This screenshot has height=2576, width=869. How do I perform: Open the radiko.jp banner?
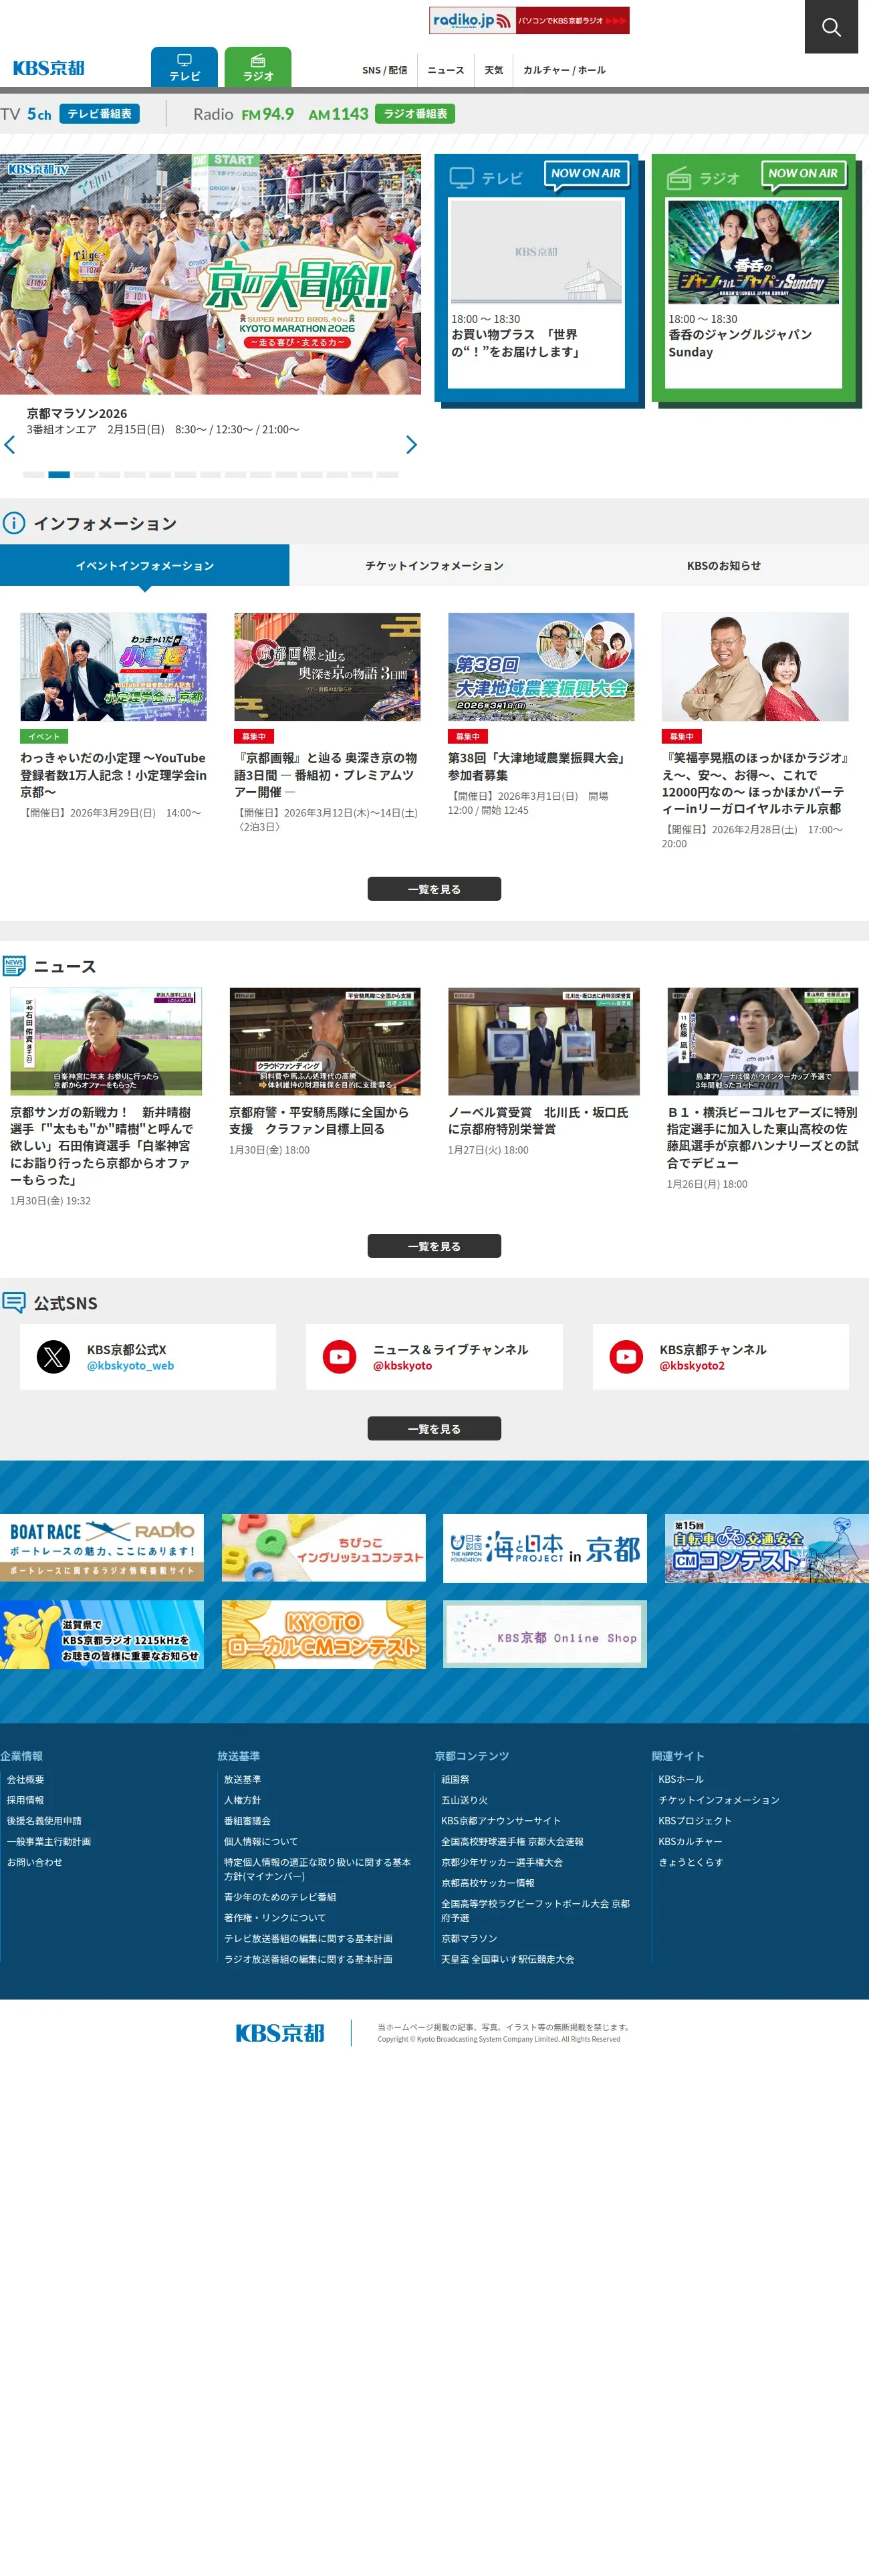click(x=529, y=20)
